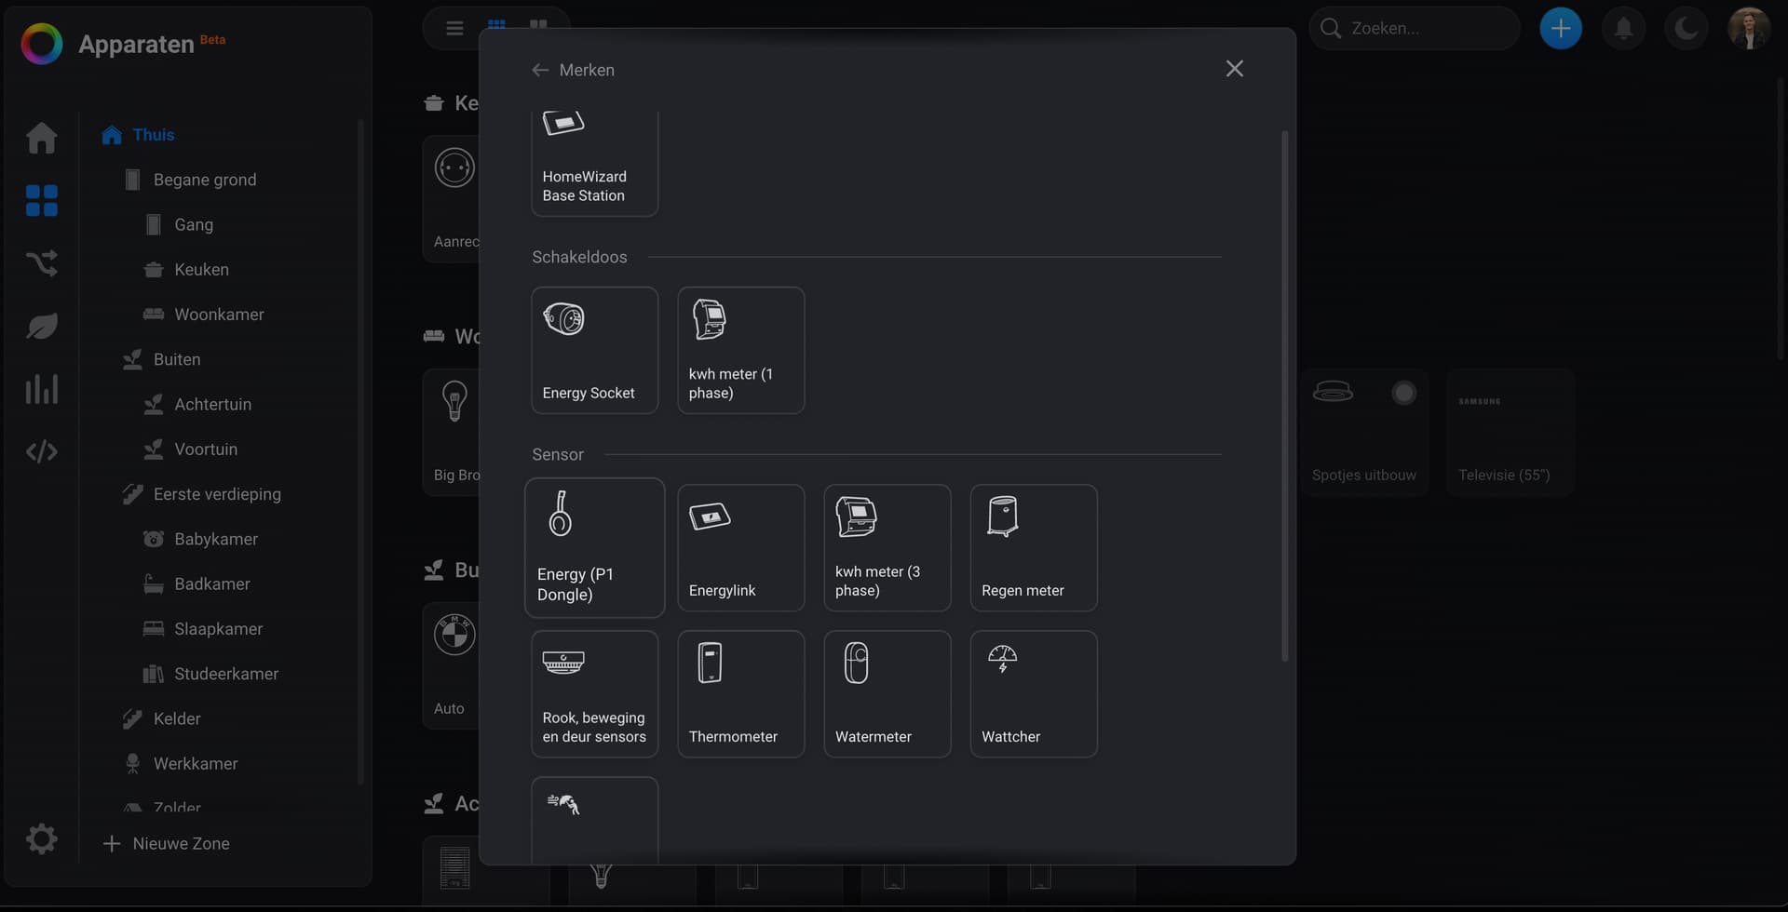This screenshot has height=912, width=1788.
Task: Click the Homey logo icon
Action: [42, 44]
